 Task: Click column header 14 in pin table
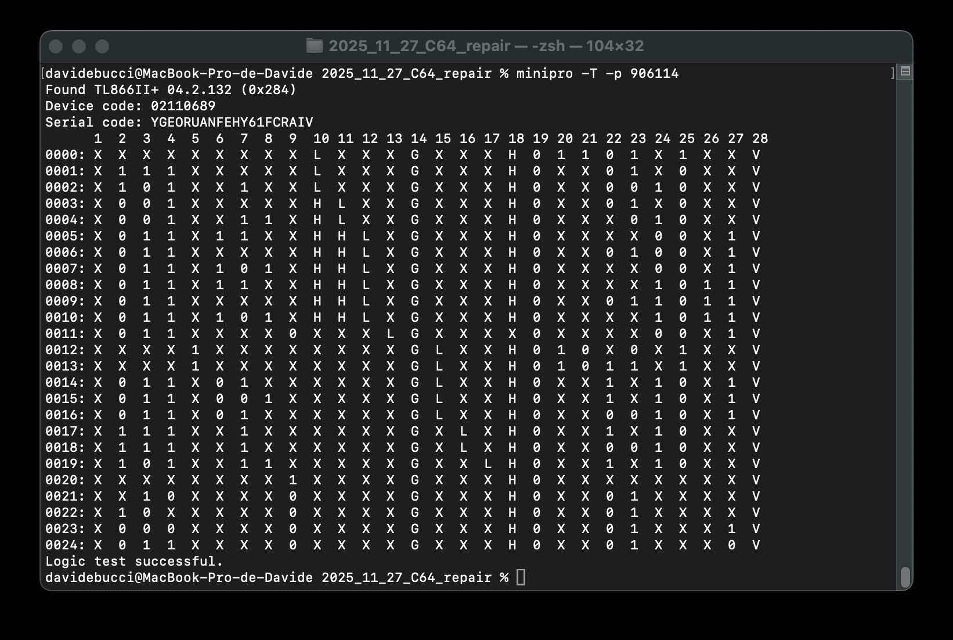(x=418, y=139)
